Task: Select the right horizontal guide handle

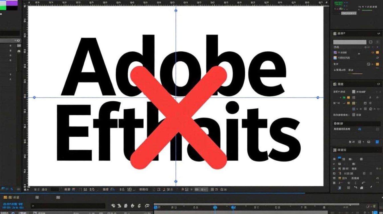Action: [x=318, y=97]
